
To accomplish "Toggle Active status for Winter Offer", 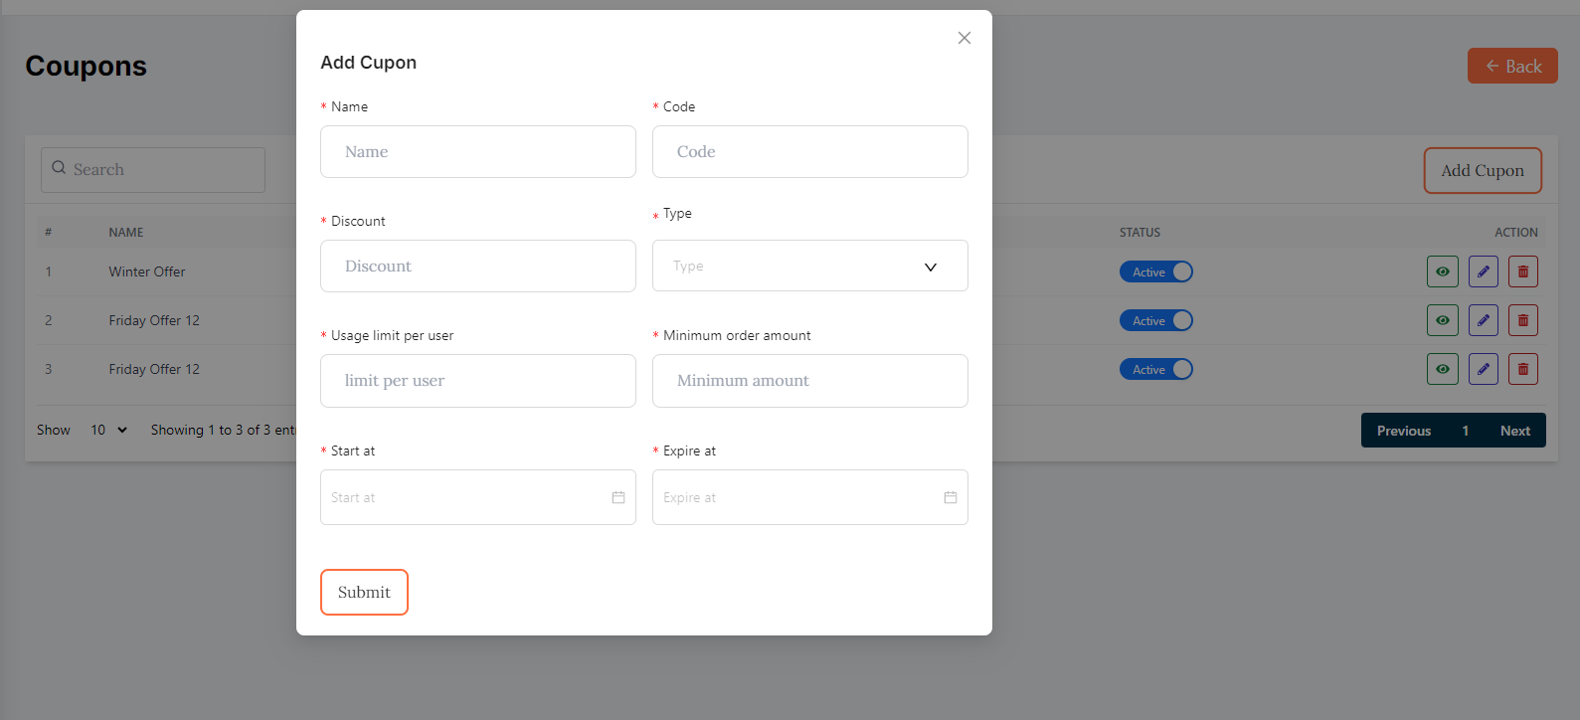I will (x=1155, y=271).
